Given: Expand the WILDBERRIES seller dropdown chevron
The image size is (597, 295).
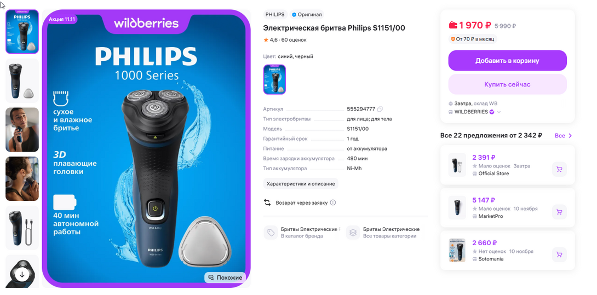Looking at the screenshot, I should click(x=499, y=112).
